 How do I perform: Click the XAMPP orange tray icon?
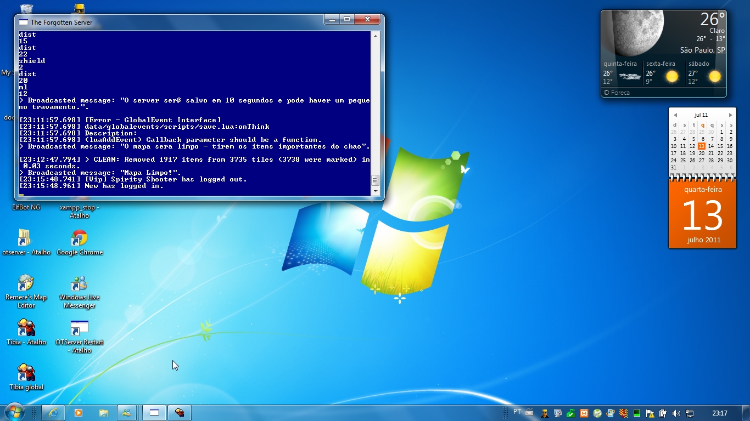point(584,413)
